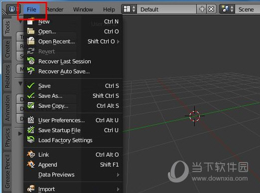The image size is (260, 193).
Task: Click the Save checkmark icon
Action: pos(31,86)
